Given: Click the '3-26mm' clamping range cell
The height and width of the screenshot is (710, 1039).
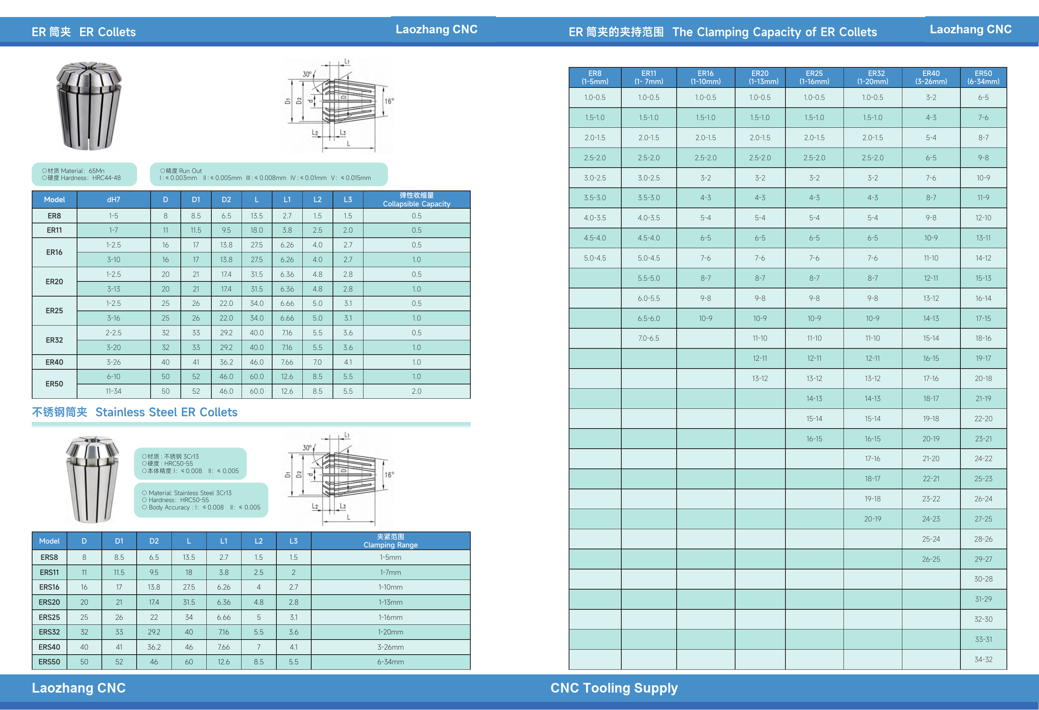Looking at the screenshot, I should (391, 647).
